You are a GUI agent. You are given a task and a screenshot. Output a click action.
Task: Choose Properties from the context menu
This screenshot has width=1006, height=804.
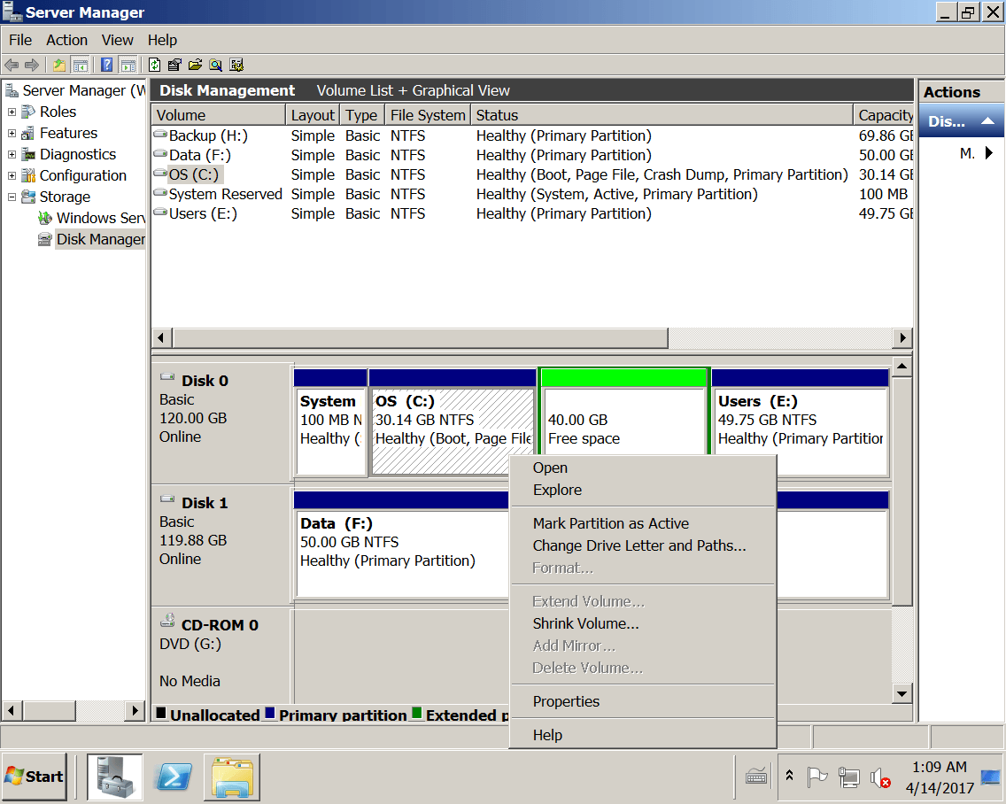(643, 701)
